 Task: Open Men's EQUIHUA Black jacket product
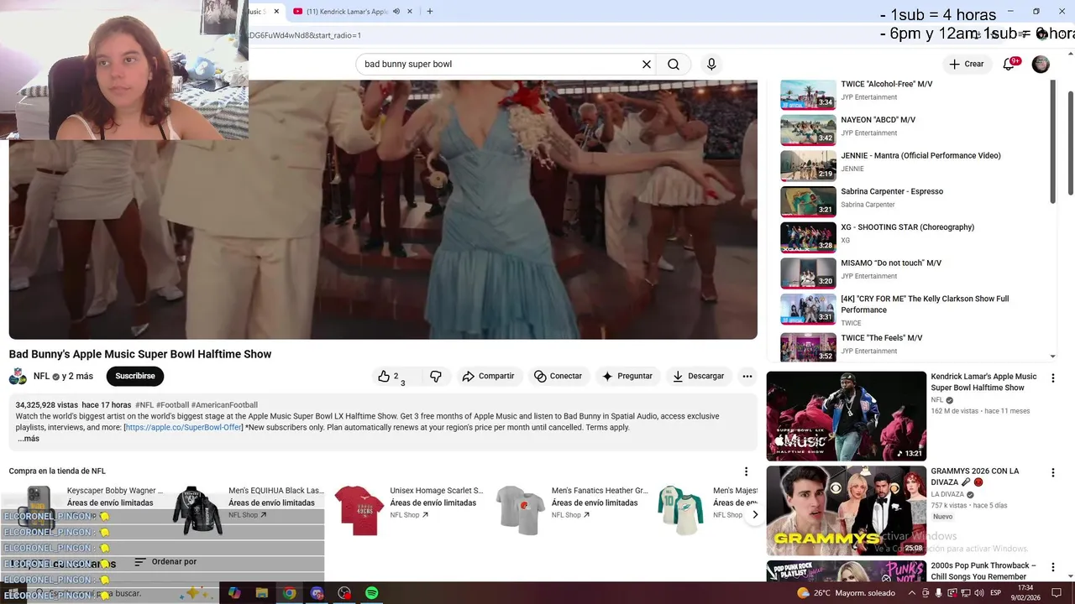pos(249,509)
